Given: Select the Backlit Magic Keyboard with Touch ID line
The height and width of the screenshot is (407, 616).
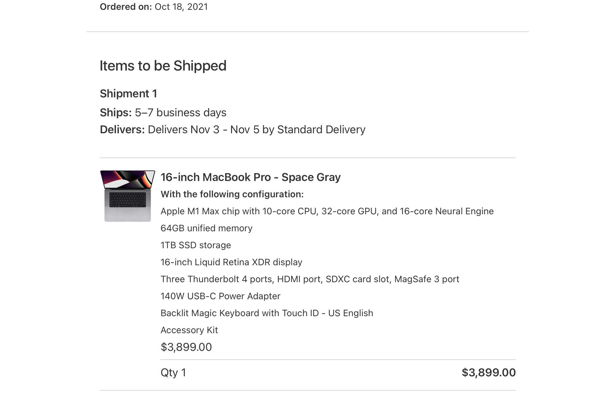Looking at the screenshot, I should point(267,313).
